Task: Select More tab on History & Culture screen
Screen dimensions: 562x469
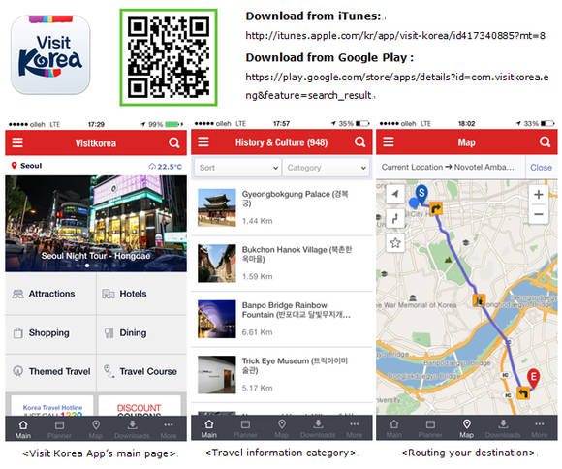Action: [354, 428]
